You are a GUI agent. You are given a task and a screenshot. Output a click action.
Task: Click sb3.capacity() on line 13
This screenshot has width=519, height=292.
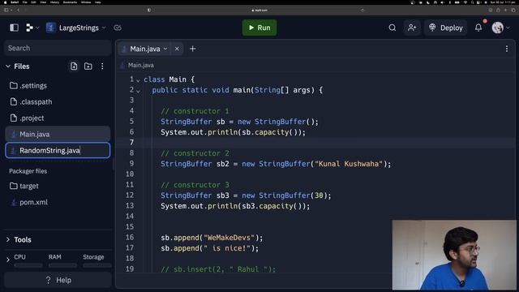click(272, 206)
